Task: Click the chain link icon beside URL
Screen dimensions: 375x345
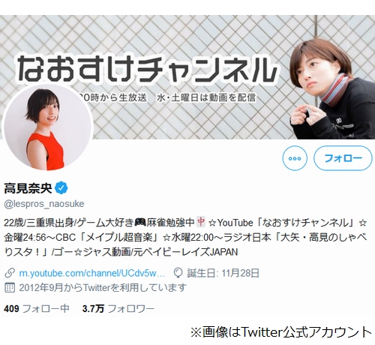Action: [x=10, y=273]
